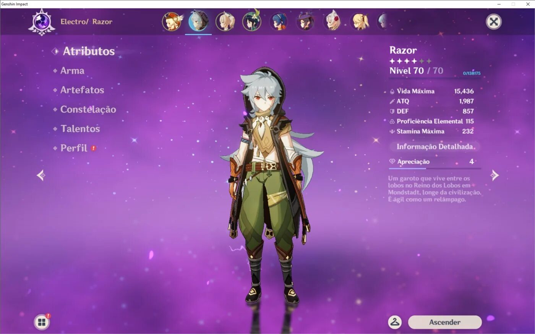Open the outfit hanger icon
Image resolution: width=535 pixels, height=334 pixels.
pyautogui.click(x=395, y=322)
